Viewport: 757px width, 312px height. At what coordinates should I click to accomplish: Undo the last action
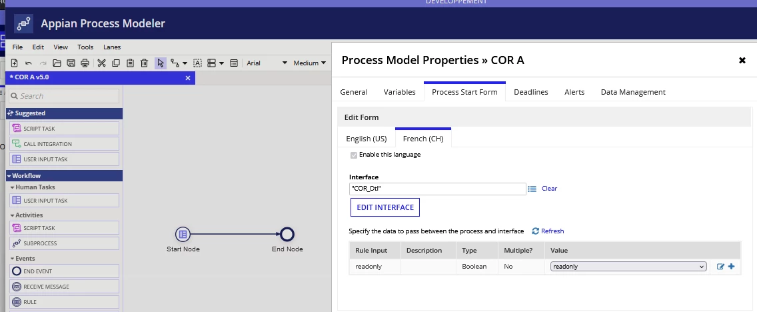(x=29, y=63)
